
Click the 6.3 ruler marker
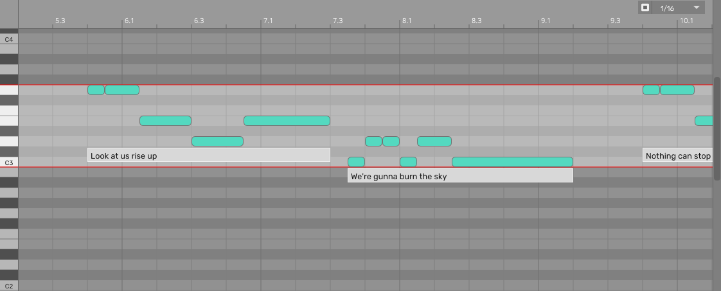199,21
